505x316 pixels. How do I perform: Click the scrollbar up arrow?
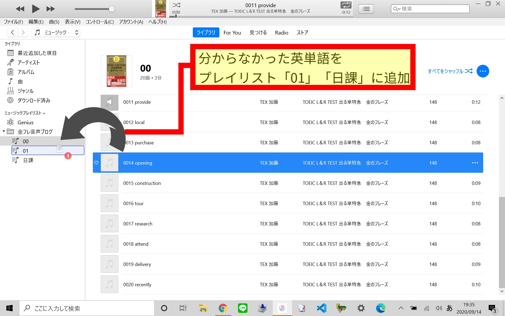pyautogui.click(x=502, y=98)
